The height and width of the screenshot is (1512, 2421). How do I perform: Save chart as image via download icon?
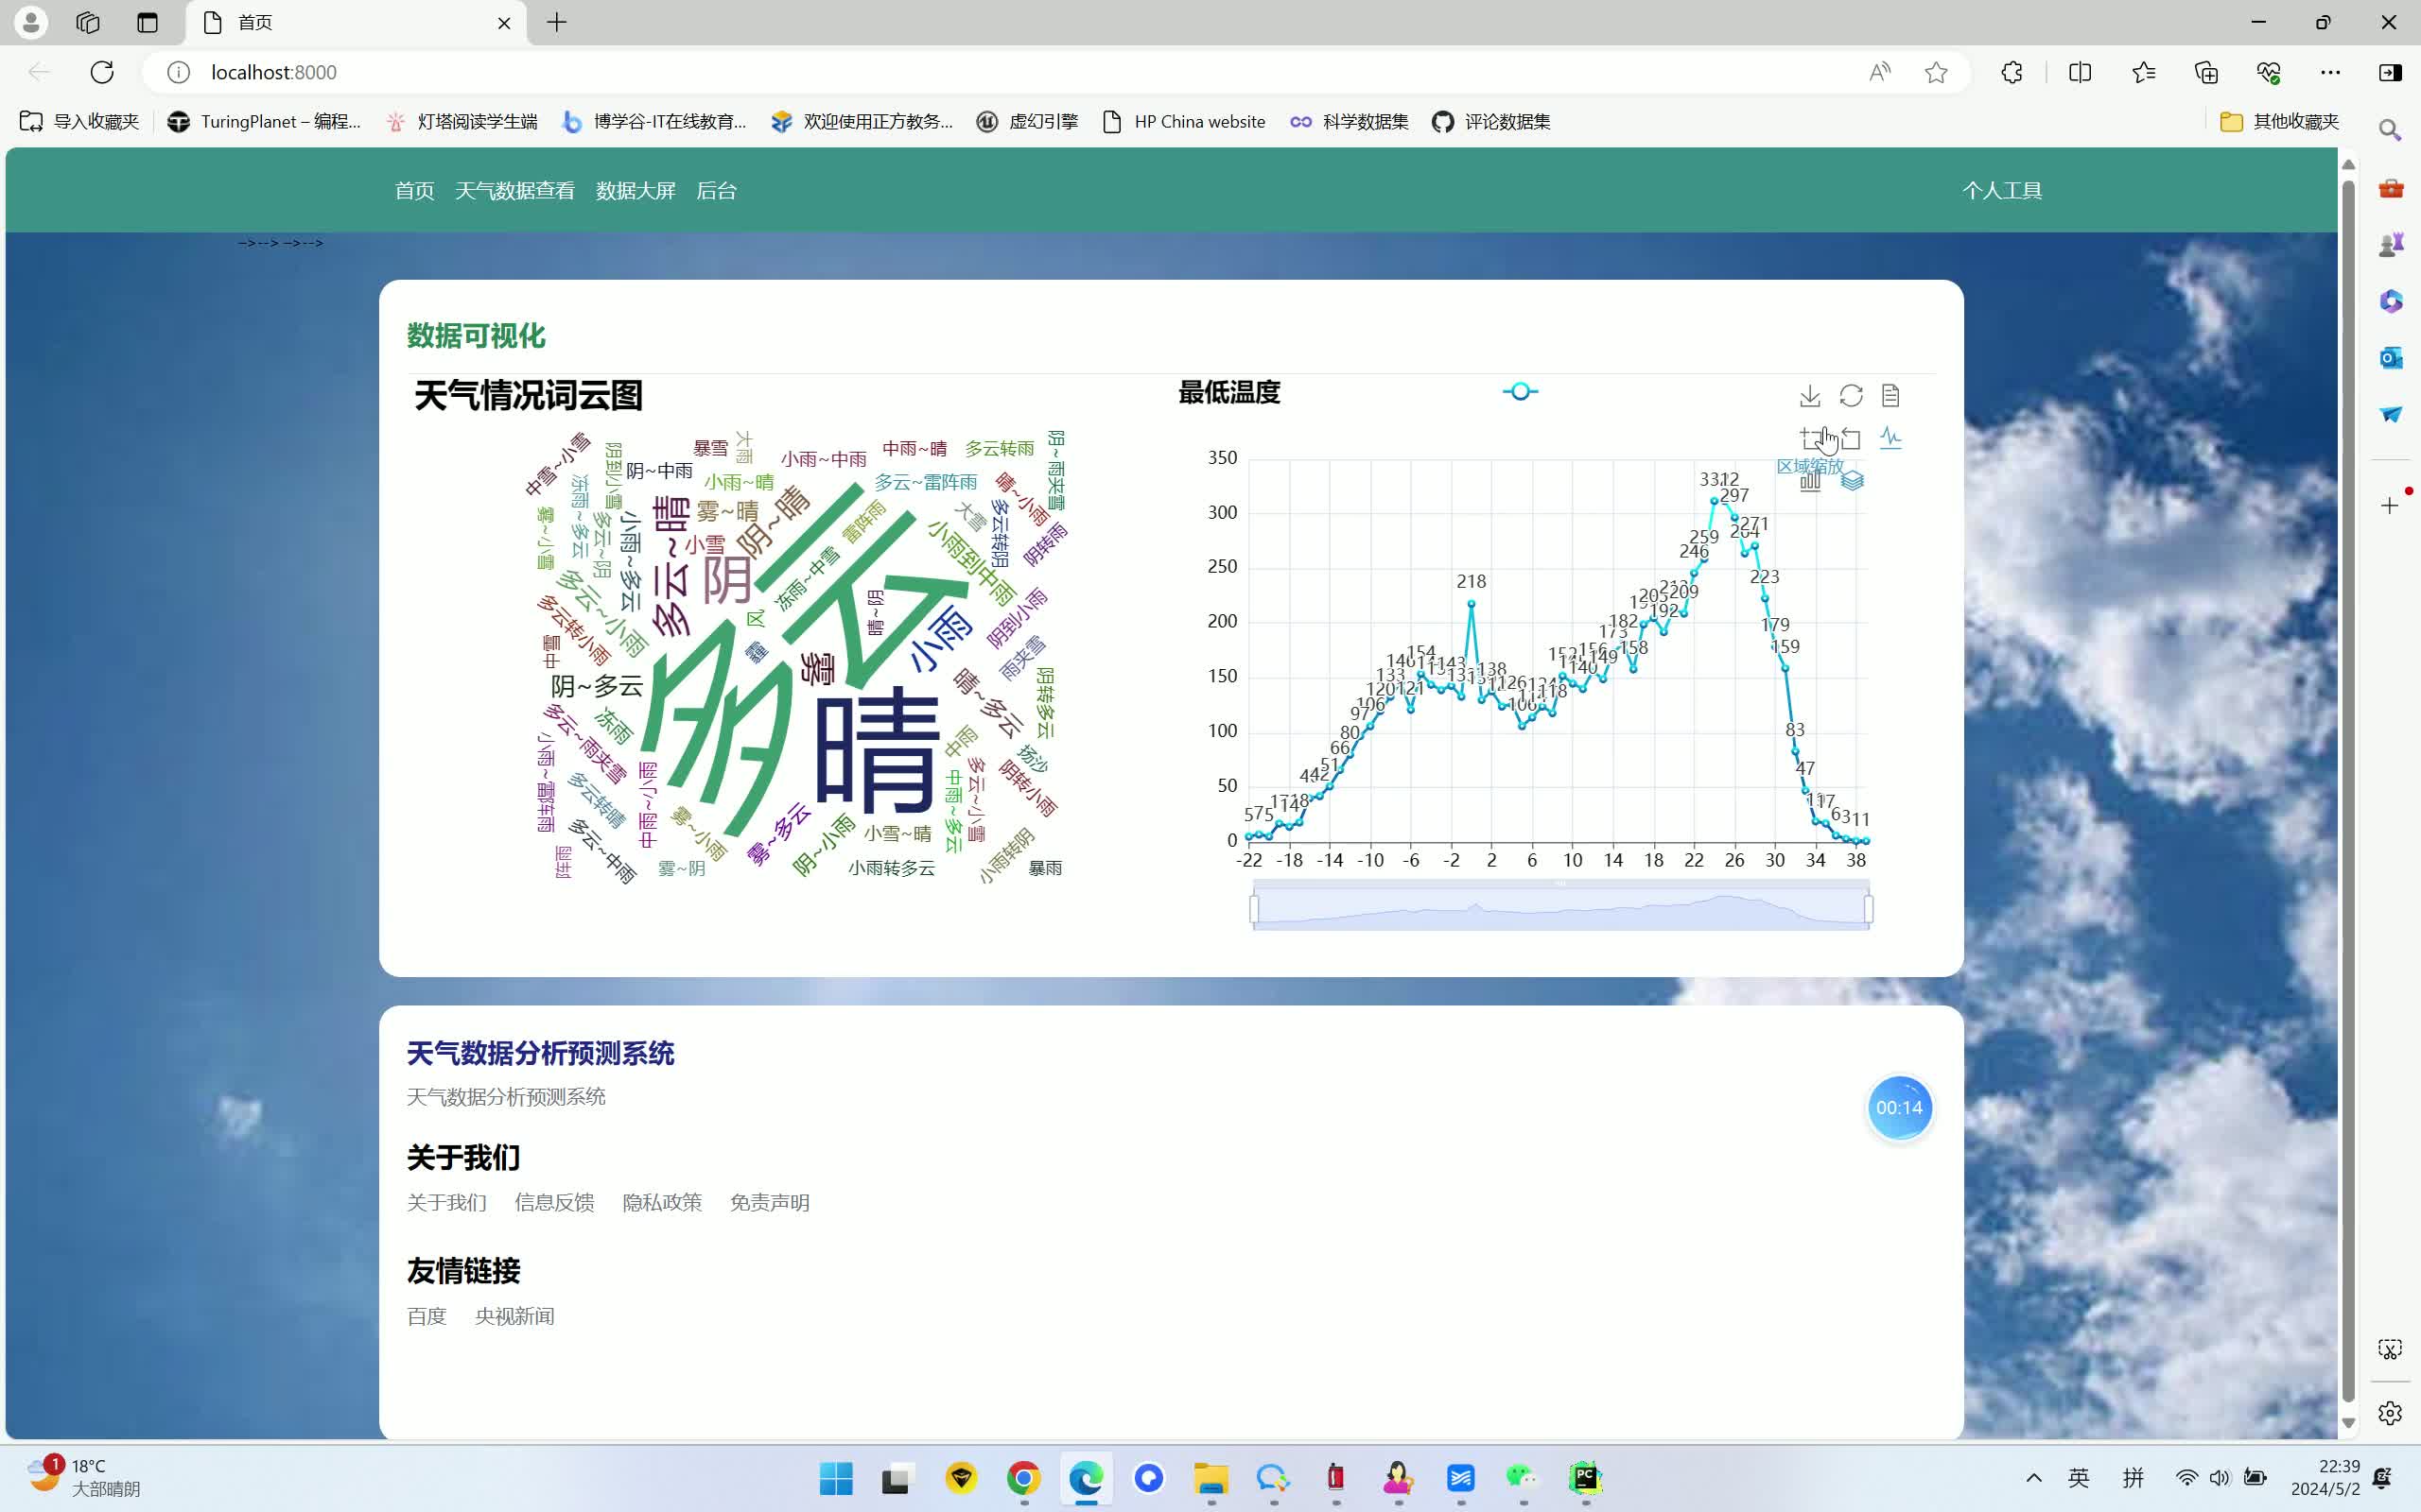click(1810, 396)
